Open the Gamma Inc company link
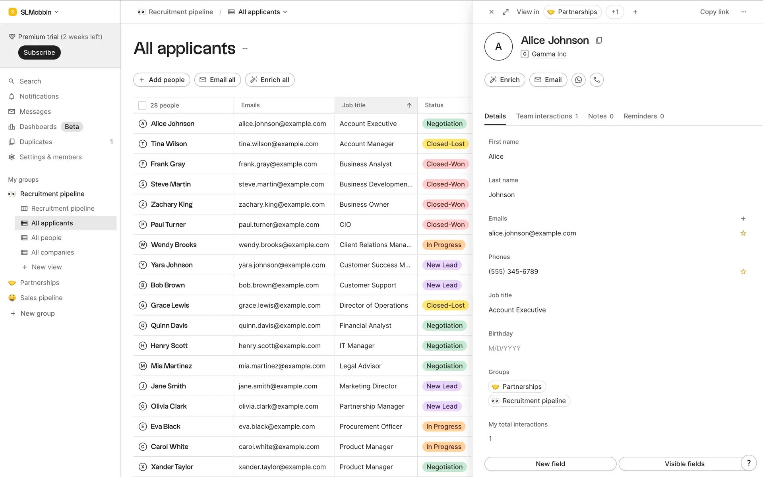The image size is (763, 477). tap(548, 54)
